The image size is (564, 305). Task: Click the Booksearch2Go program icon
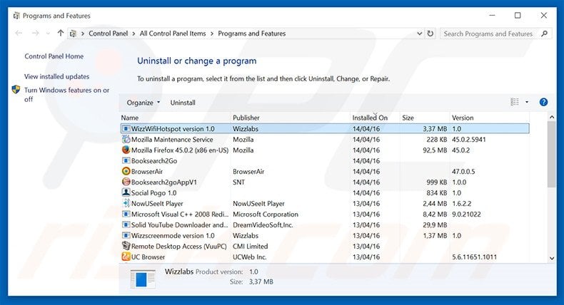click(126, 160)
